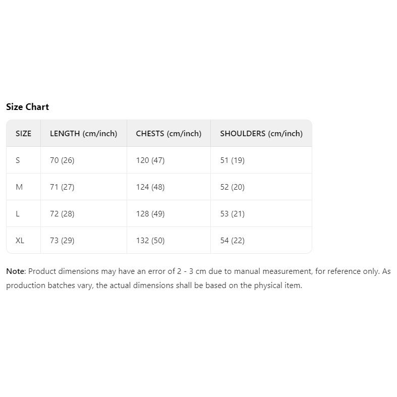Select the CHESTS (cm/inch) column header
The width and height of the screenshot is (397, 397).
(x=168, y=134)
